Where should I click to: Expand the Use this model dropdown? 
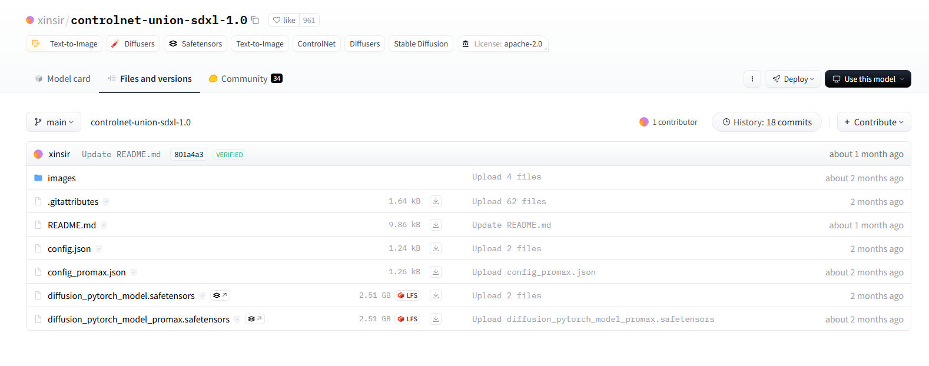(x=868, y=79)
